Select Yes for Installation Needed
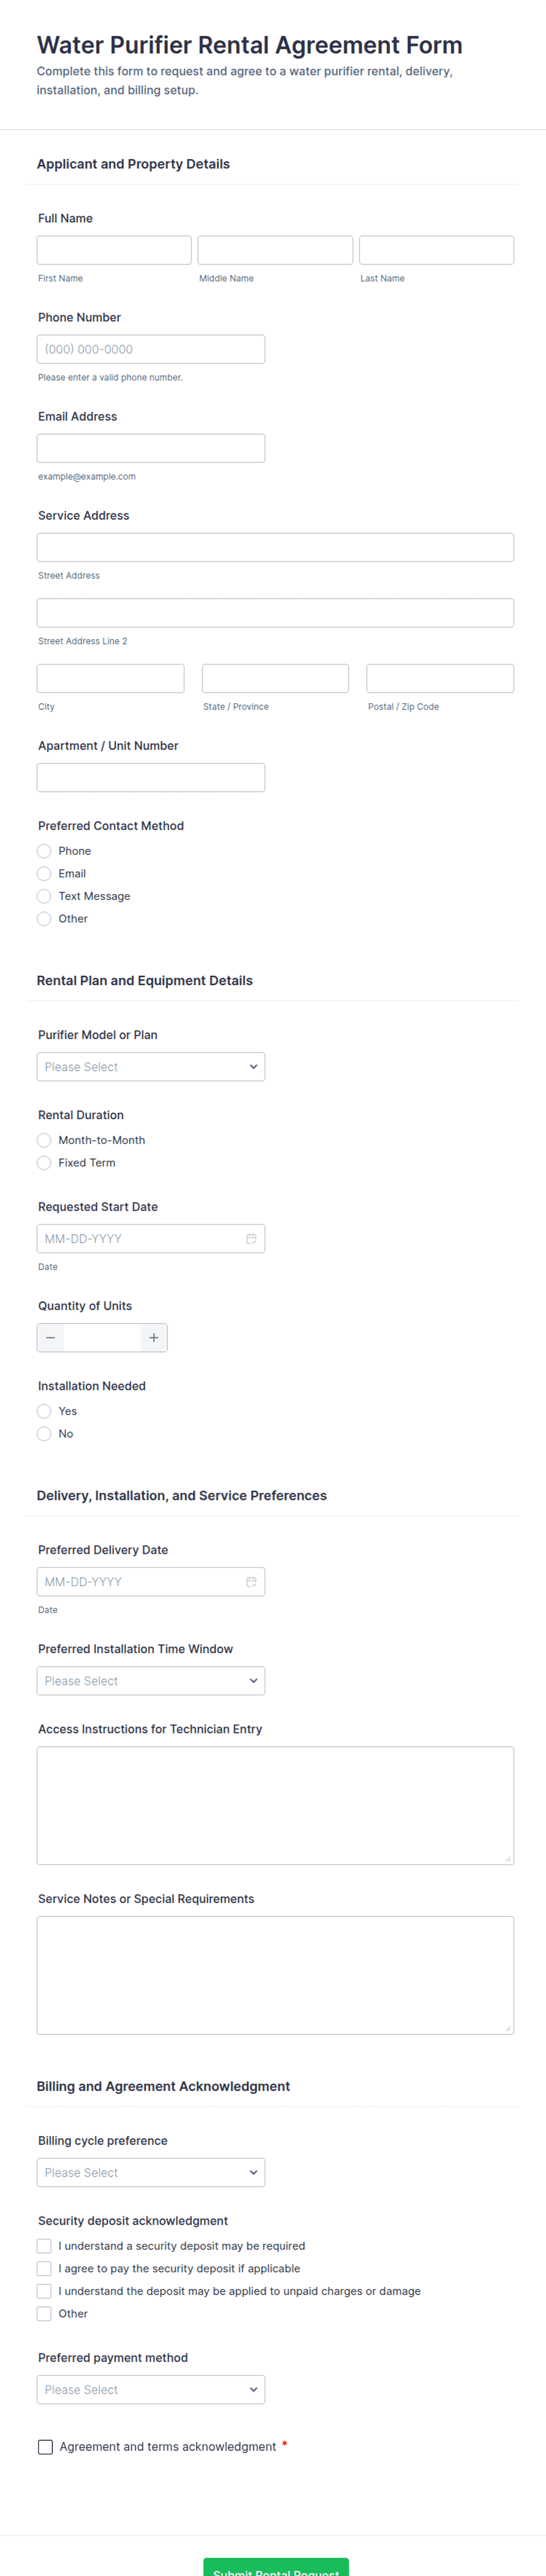The width and height of the screenshot is (546, 2576). pos(44,1411)
